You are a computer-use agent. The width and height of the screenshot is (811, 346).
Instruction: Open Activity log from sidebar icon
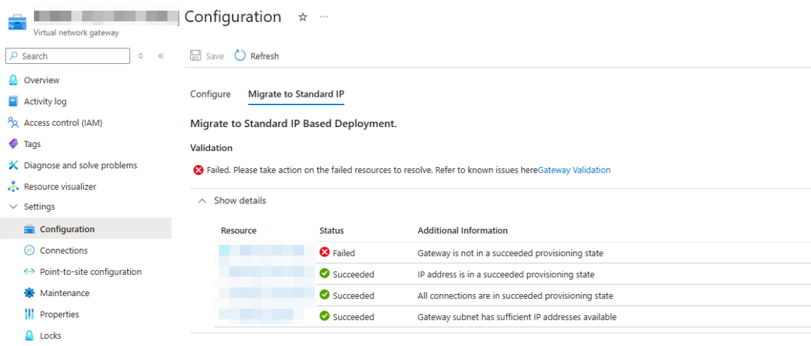click(13, 101)
